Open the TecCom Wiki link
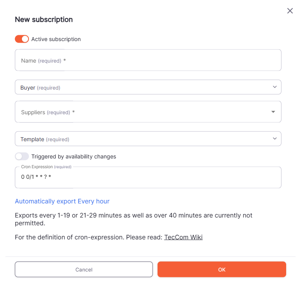Screen dimensions: 301x284 [x=183, y=237]
